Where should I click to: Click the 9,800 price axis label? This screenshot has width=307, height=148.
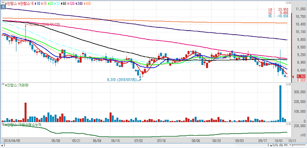click(301, 40)
